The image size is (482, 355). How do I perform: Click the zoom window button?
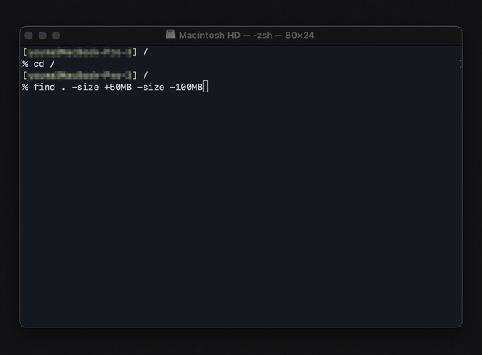[56, 35]
